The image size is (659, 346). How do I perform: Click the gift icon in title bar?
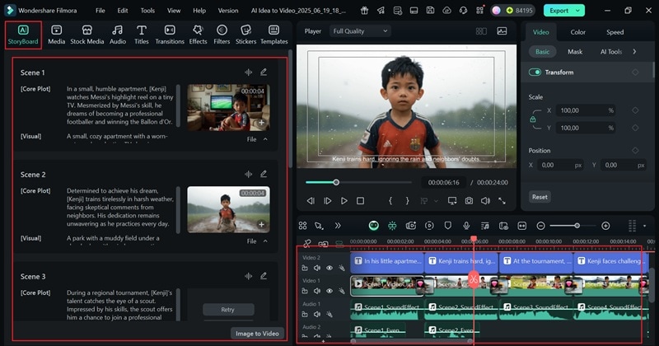click(364, 11)
